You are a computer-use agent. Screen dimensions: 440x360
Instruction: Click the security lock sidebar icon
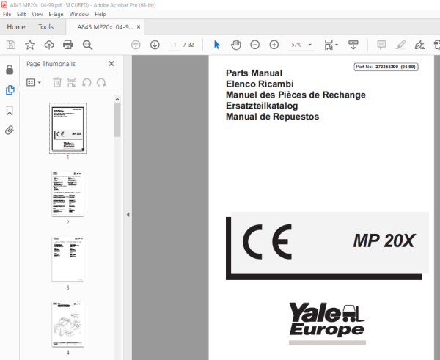10,70
